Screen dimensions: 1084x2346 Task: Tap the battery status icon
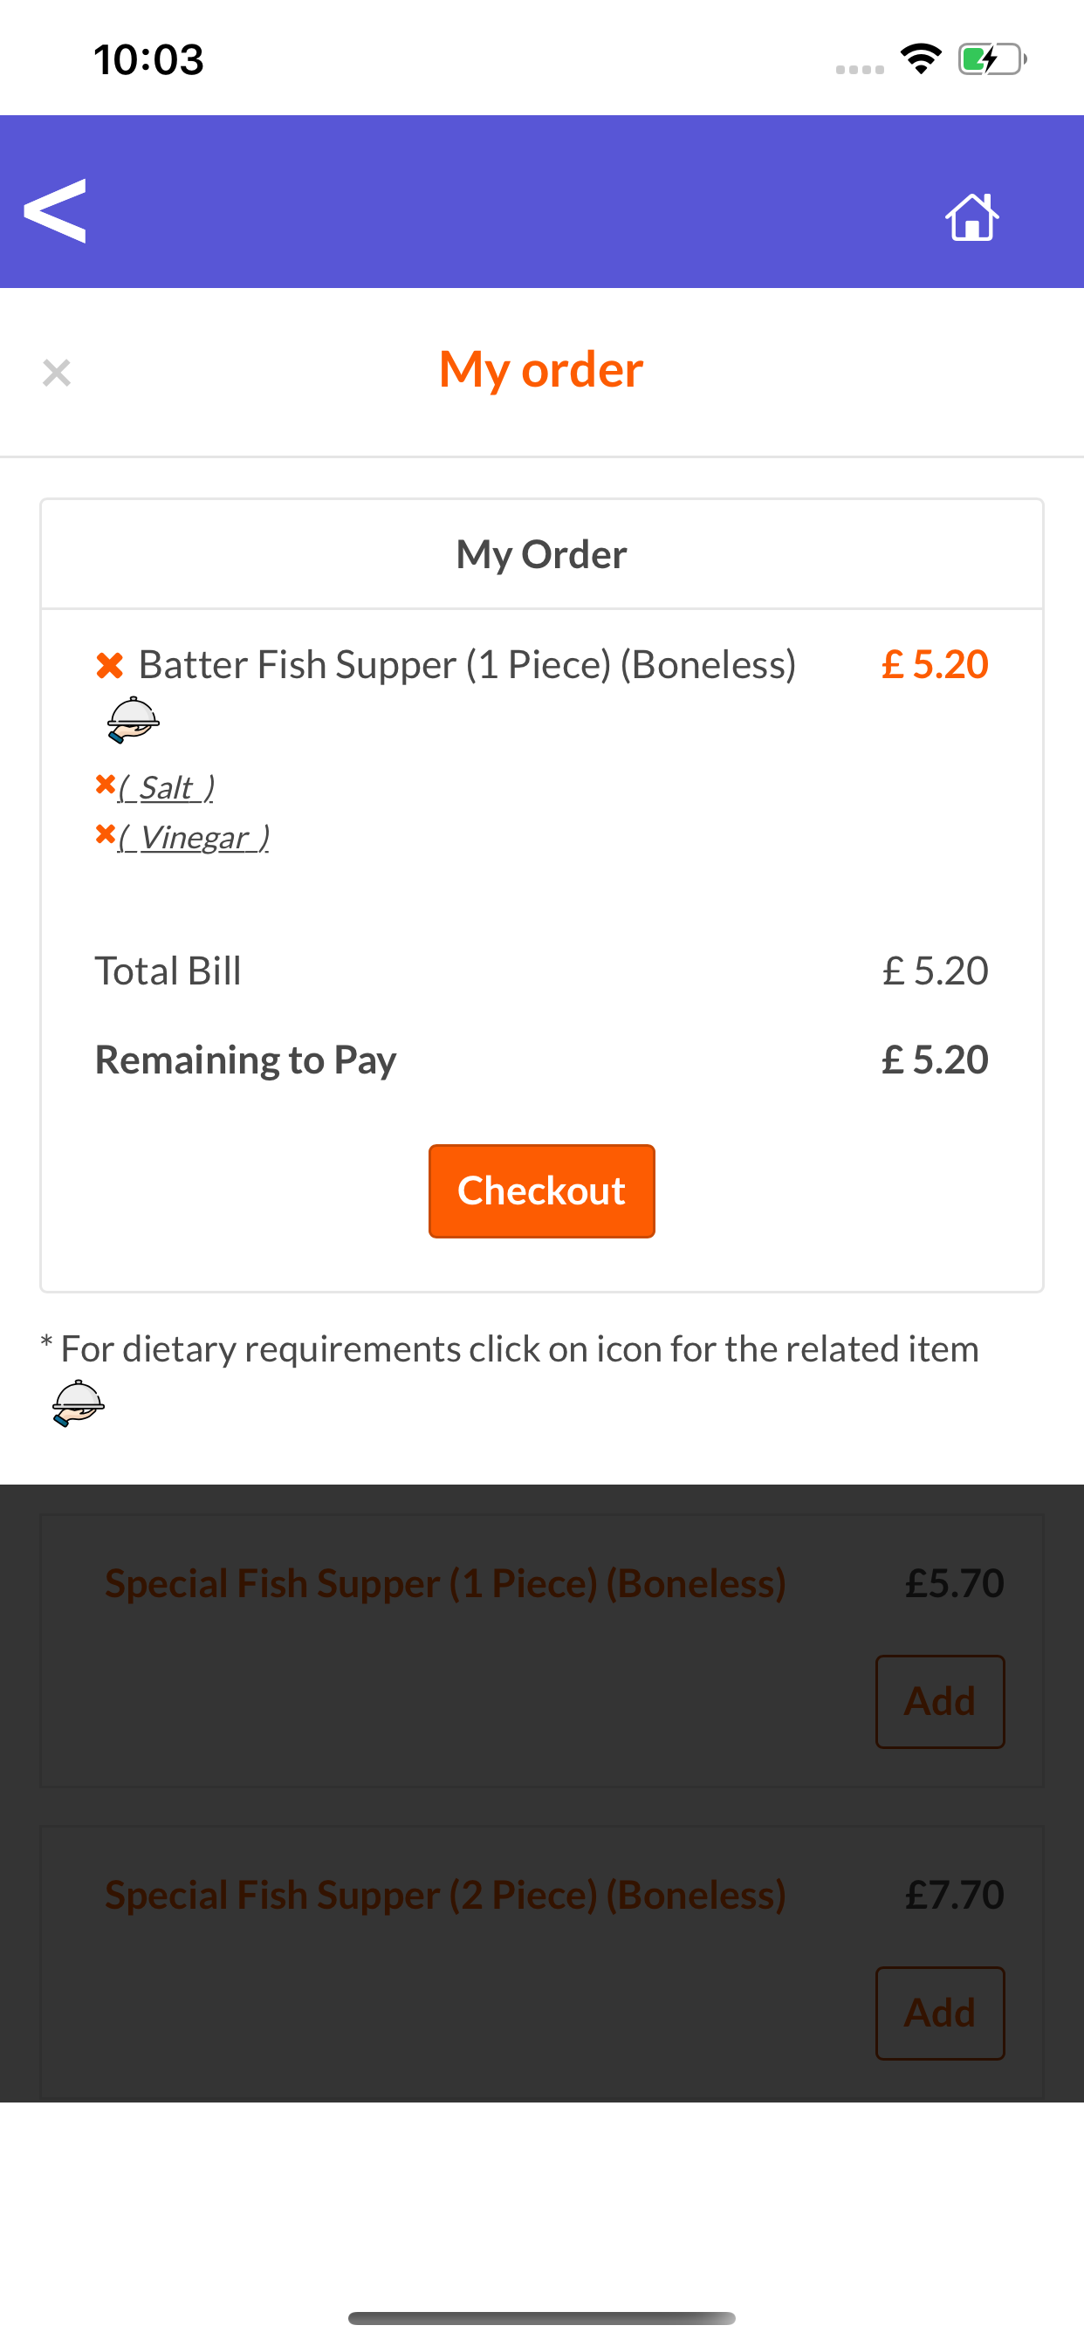(x=991, y=60)
